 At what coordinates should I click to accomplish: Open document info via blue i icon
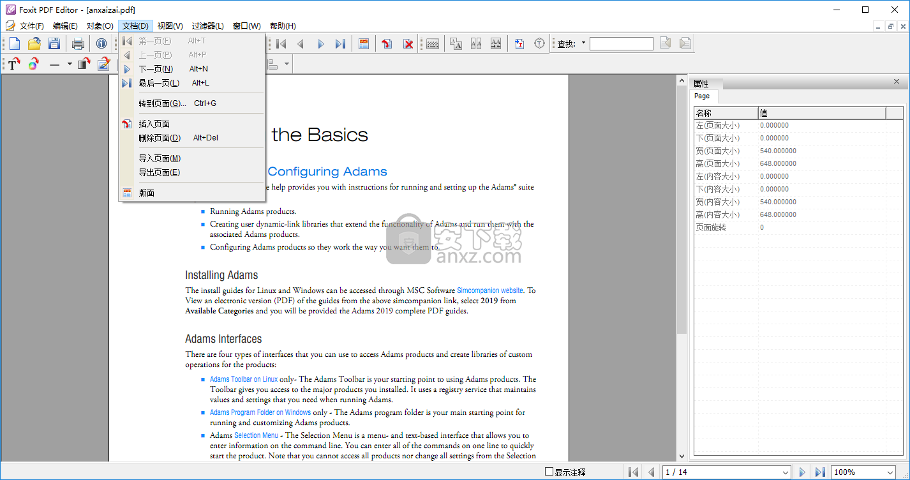(101, 43)
